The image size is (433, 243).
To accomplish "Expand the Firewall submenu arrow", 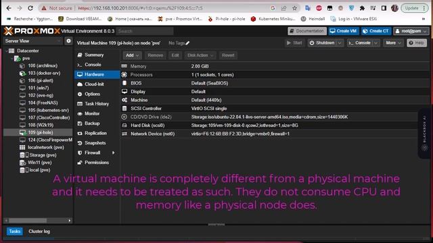I will 113,153.
